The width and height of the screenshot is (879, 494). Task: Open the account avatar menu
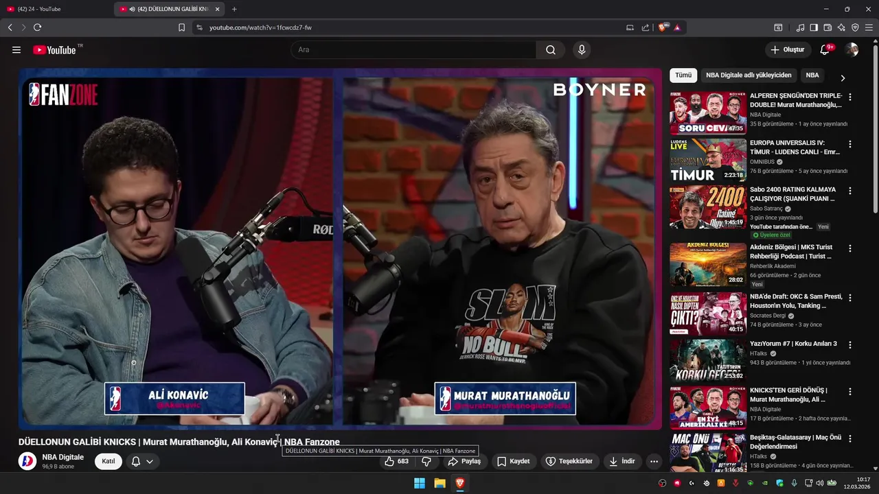tap(852, 50)
